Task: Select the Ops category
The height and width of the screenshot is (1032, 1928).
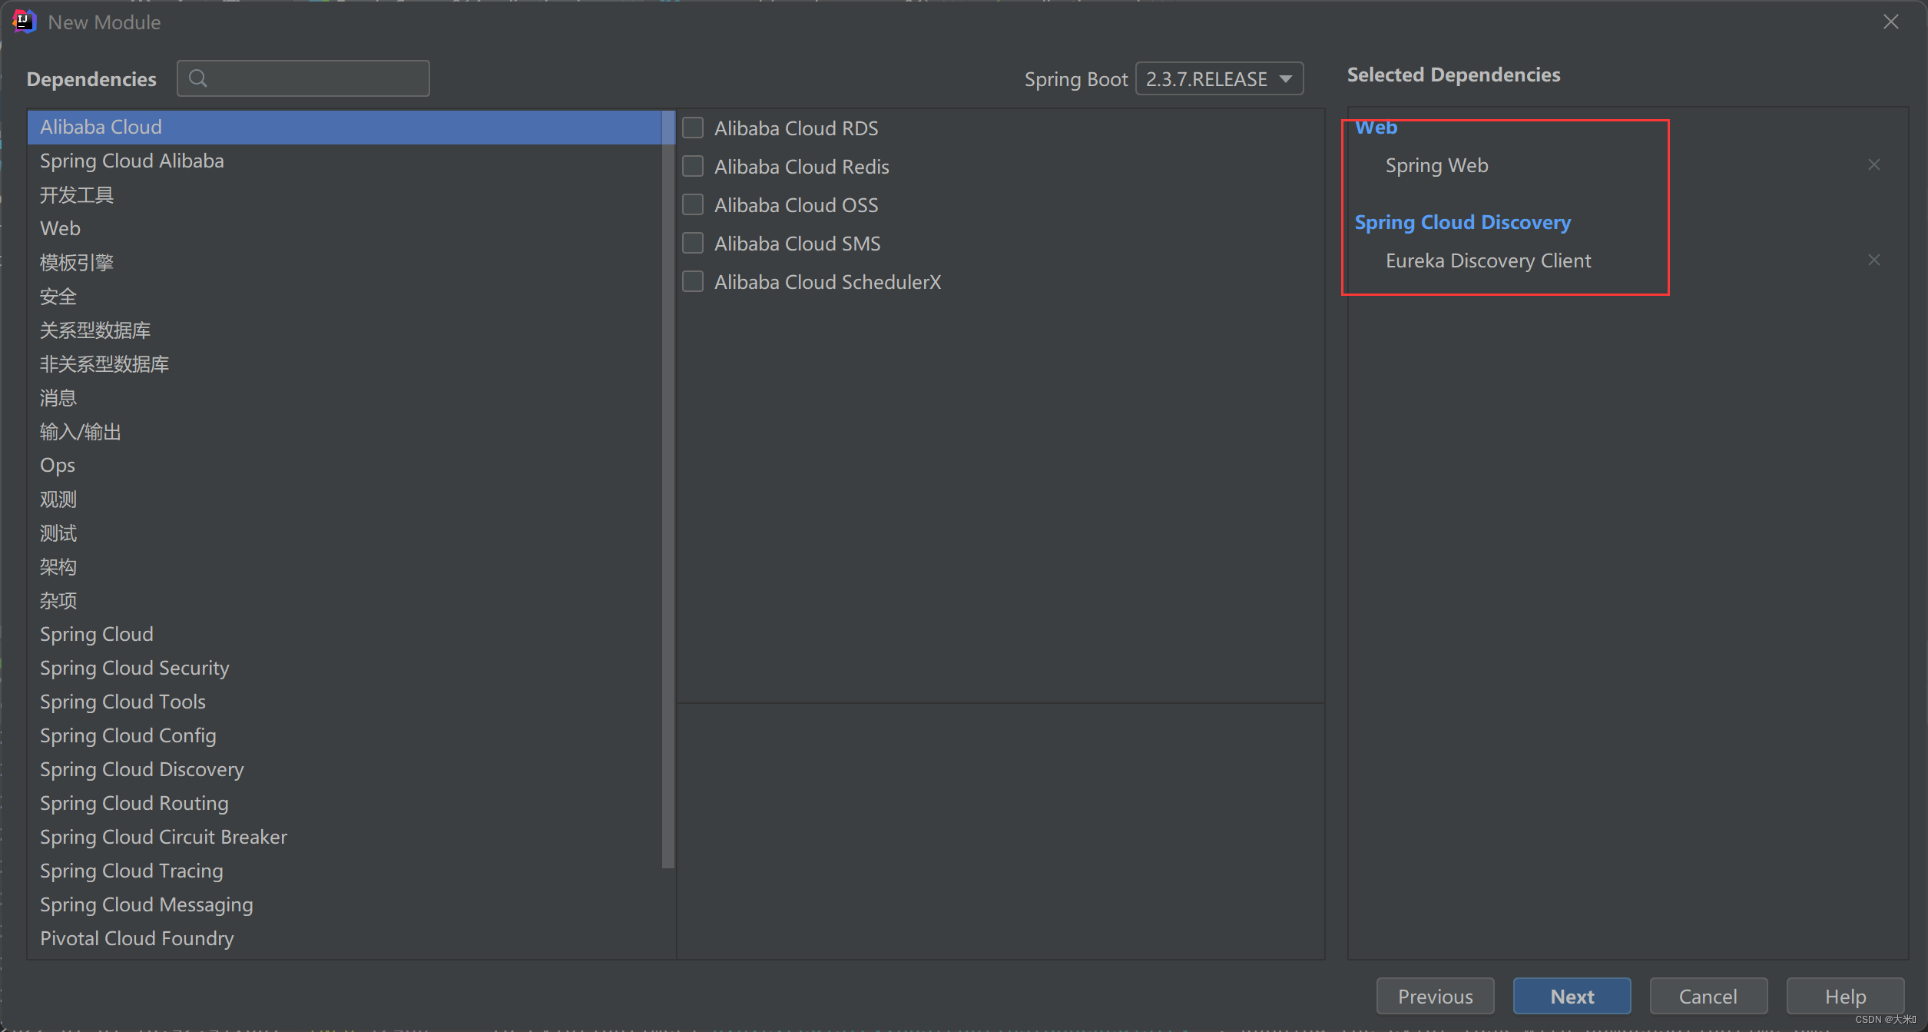Action: click(x=344, y=465)
